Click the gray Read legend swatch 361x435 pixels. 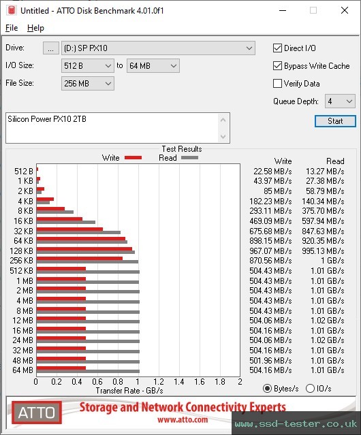tap(189, 158)
